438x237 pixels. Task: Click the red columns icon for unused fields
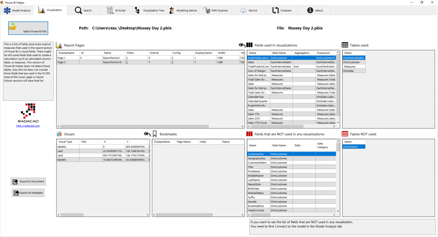coord(250,134)
